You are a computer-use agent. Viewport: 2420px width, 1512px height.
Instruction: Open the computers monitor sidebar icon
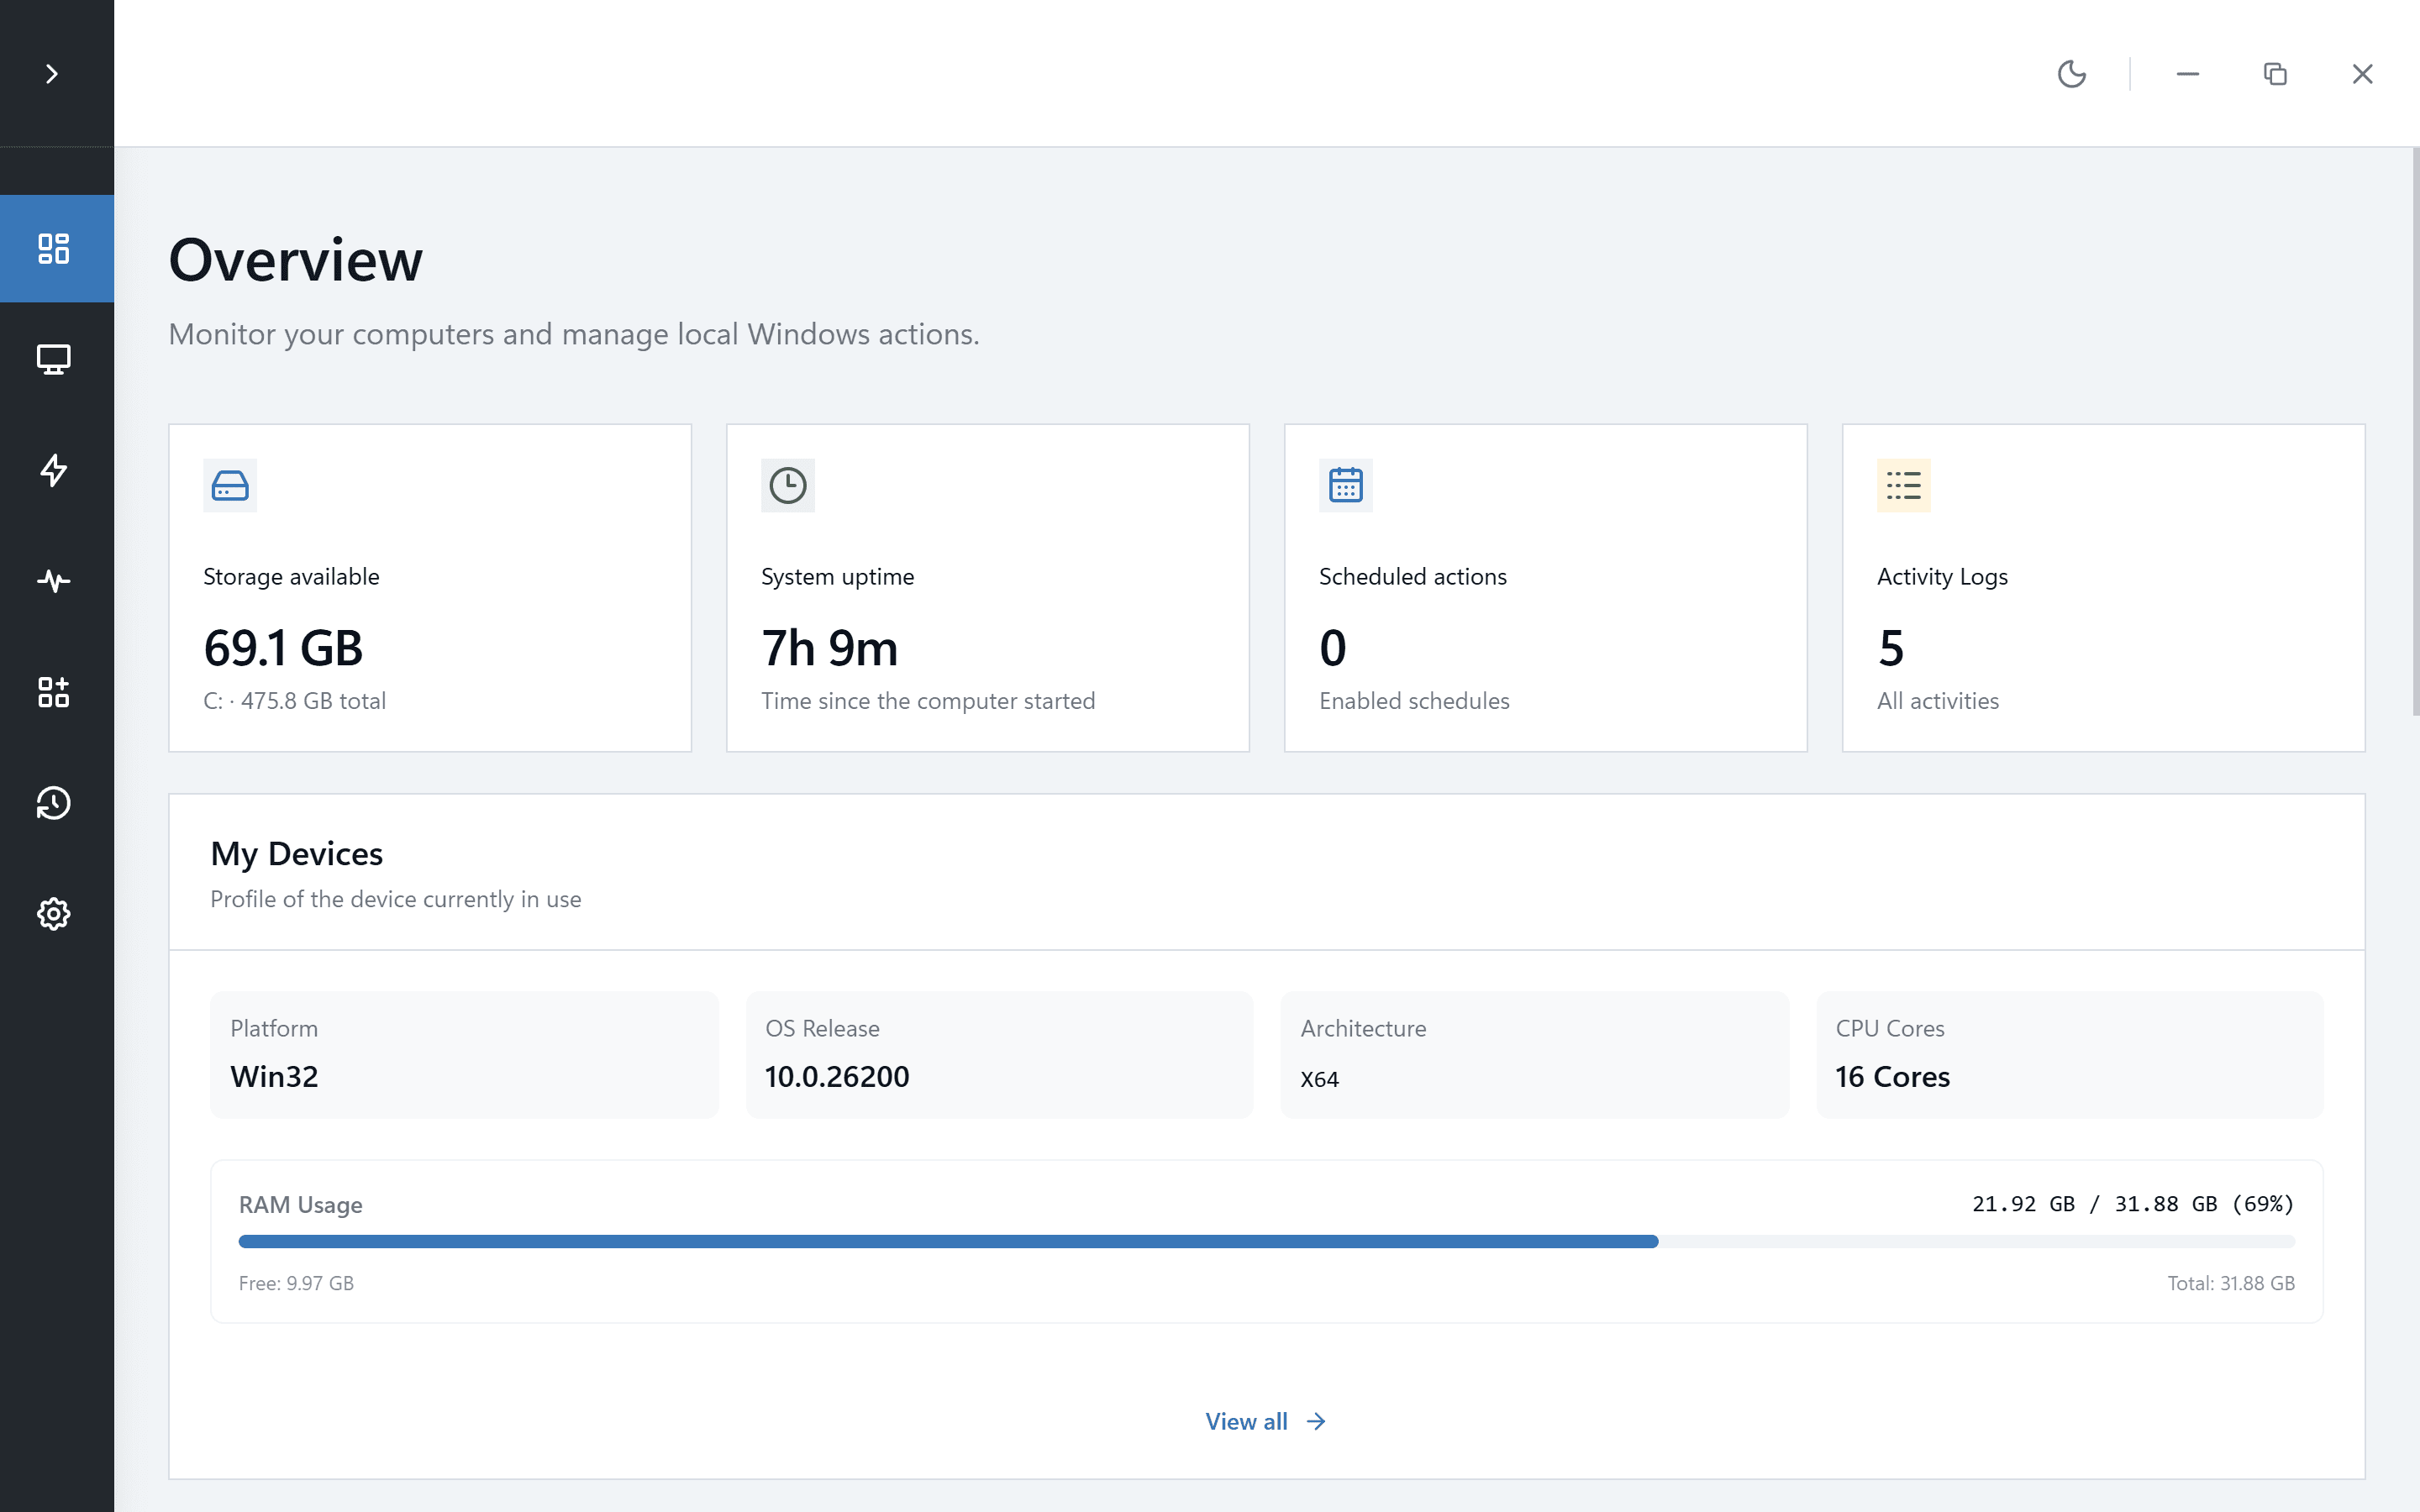tap(54, 360)
